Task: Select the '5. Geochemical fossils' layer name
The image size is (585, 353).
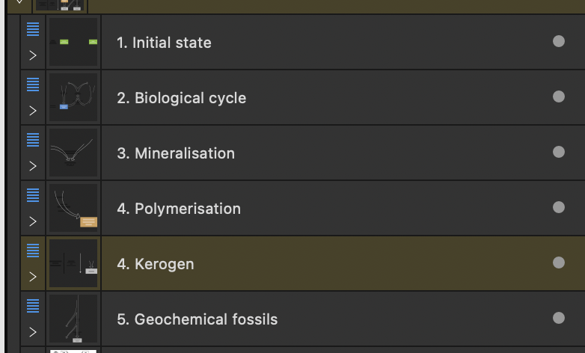Action: click(x=197, y=319)
